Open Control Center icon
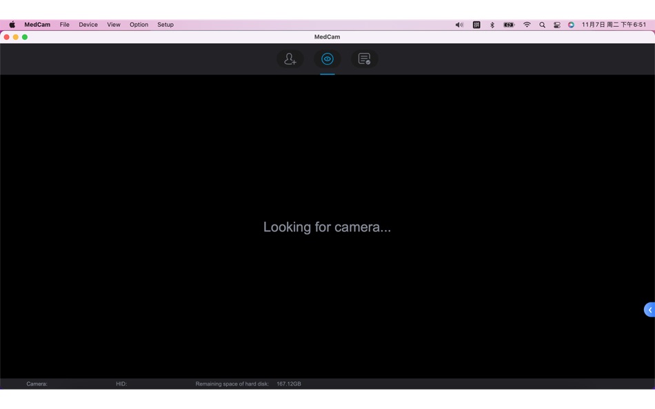The image size is (655, 409). pos(557,25)
